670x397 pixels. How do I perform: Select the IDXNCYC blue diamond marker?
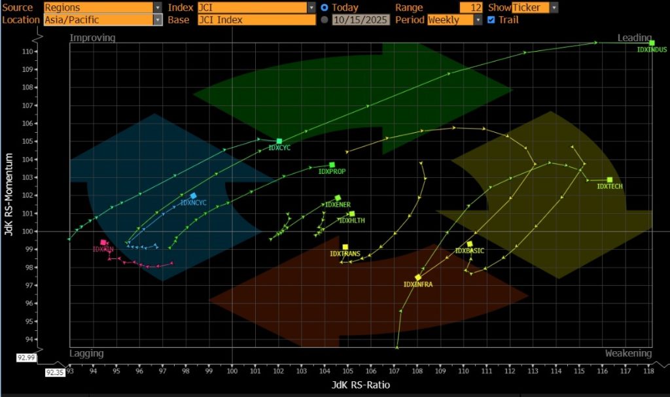[193, 196]
